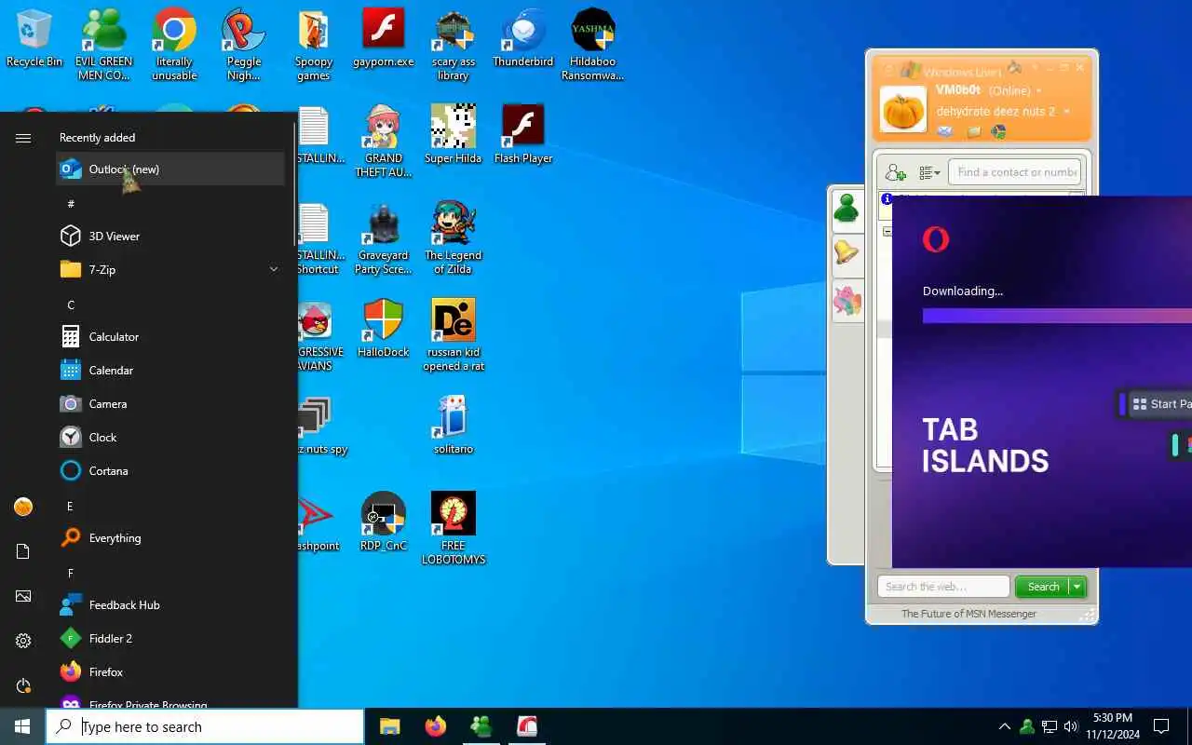Click the Messenger folder icon under status
This screenshot has width=1192, height=745.
click(973, 131)
